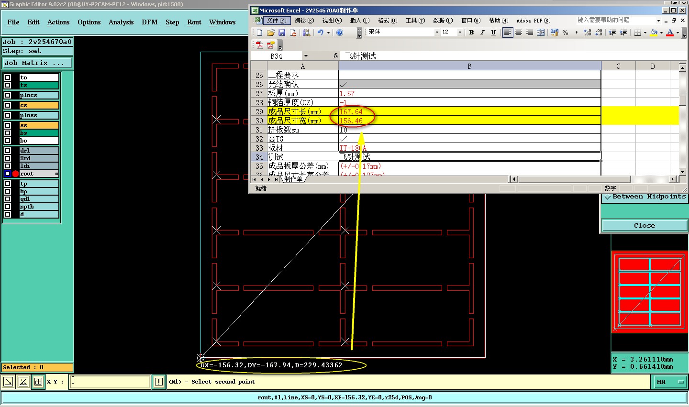Click the grid snap icon left of XY
Image resolution: width=689 pixels, height=407 pixels.
38,382
